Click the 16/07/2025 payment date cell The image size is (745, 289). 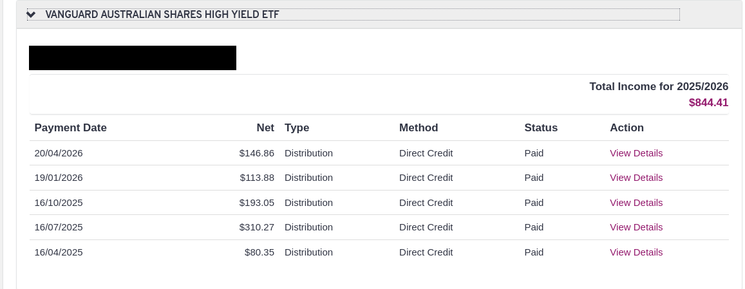[x=59, y=227]
